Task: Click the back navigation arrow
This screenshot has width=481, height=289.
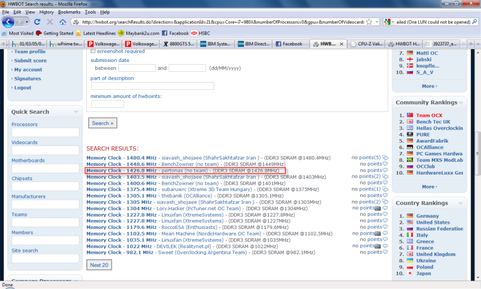Action: (x=8, y=22)
